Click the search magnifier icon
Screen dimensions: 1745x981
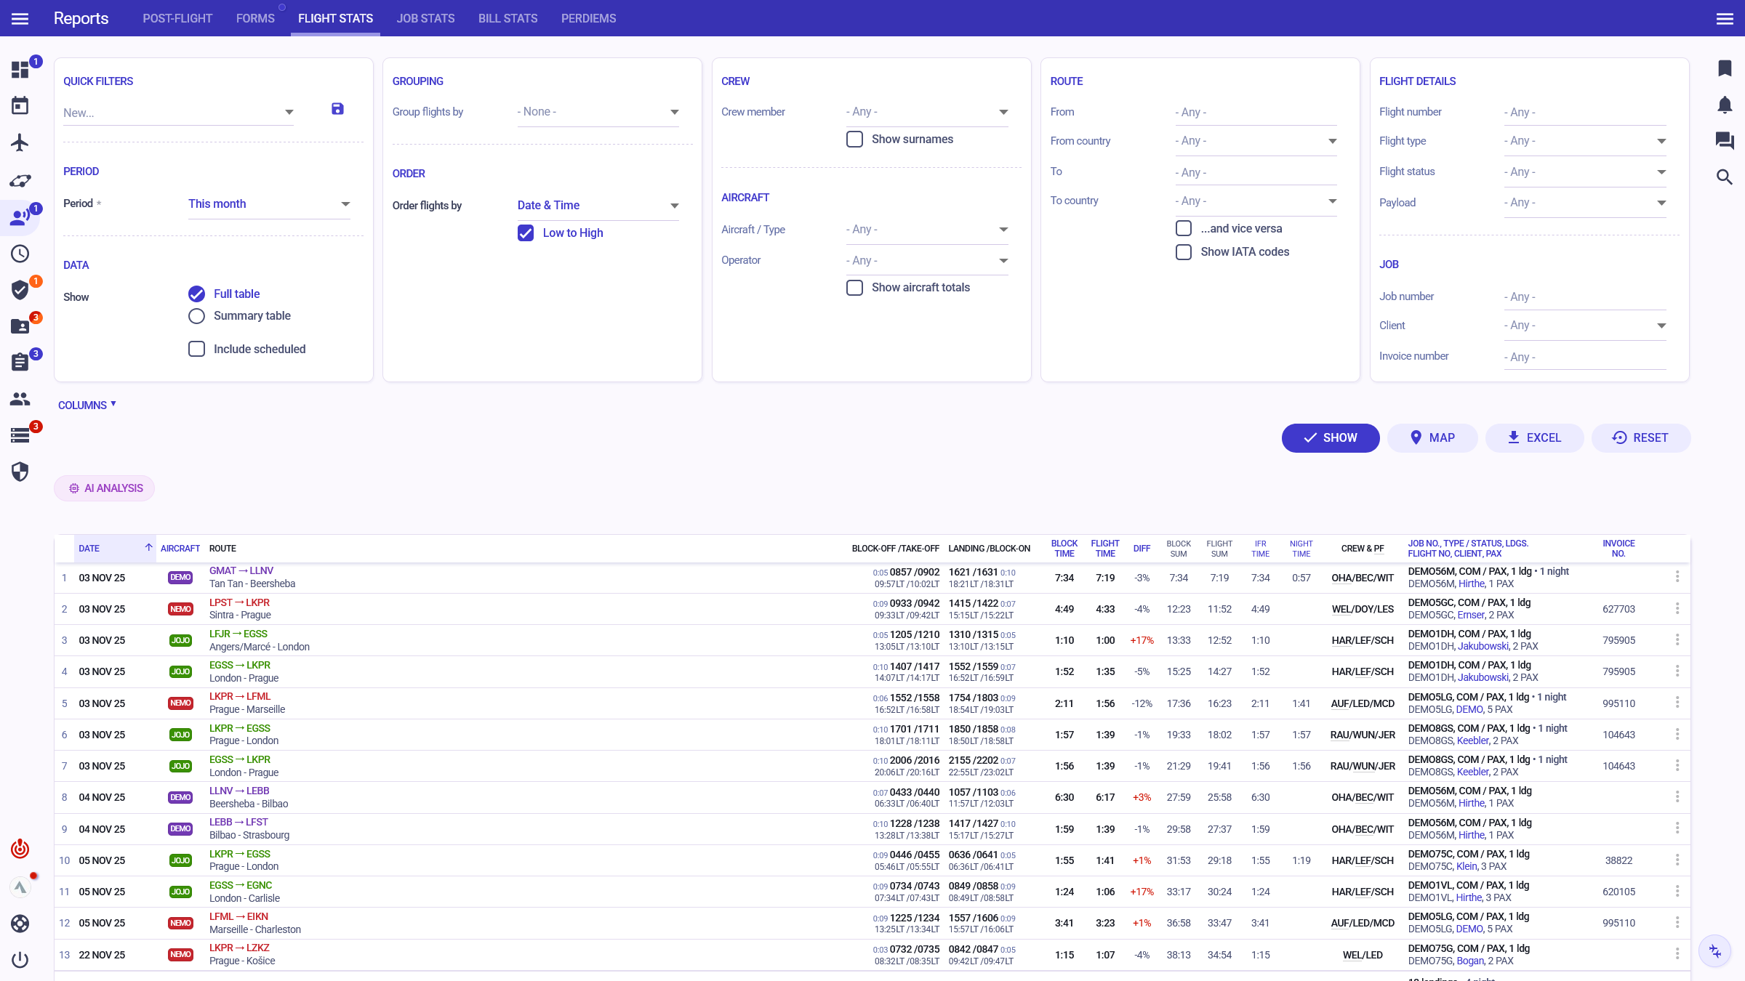pos(1725,177)
